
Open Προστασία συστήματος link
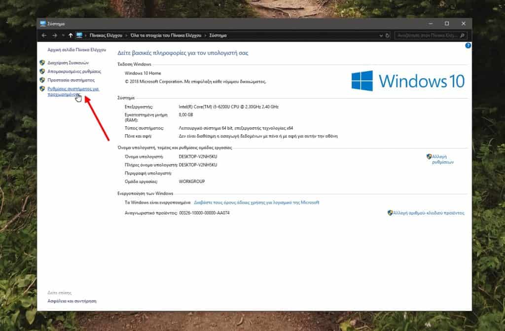click(71, 80)
